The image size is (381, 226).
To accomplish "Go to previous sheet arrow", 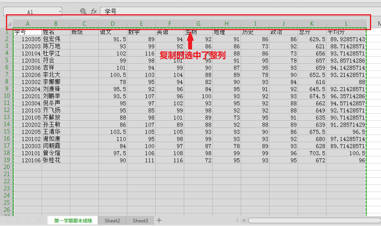I will click(x=18, y=220).
